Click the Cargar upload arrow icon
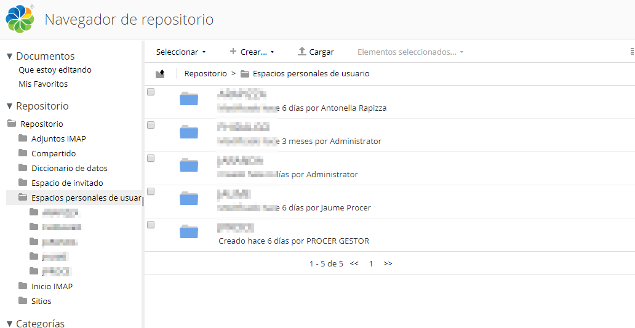This screenshot has width=635, height=328. pyautogui.click(x=302, y=52)
